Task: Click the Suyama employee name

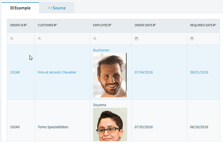Action: tap(100, 105)
